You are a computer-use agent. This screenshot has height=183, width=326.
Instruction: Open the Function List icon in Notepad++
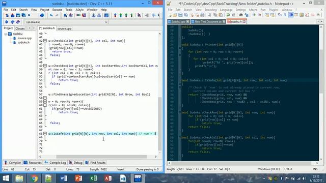tap(307, 15)
